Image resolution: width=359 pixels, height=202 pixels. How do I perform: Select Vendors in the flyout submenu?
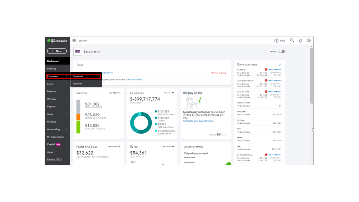86,84
